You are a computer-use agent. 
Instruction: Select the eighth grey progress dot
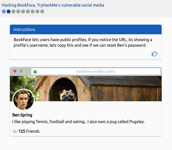tap(37, 11)
